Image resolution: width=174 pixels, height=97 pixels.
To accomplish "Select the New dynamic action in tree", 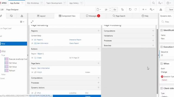I will click(14, 44).
